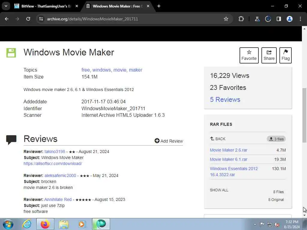
Task: Click Add Review plus button
Action: coord(168,141)
